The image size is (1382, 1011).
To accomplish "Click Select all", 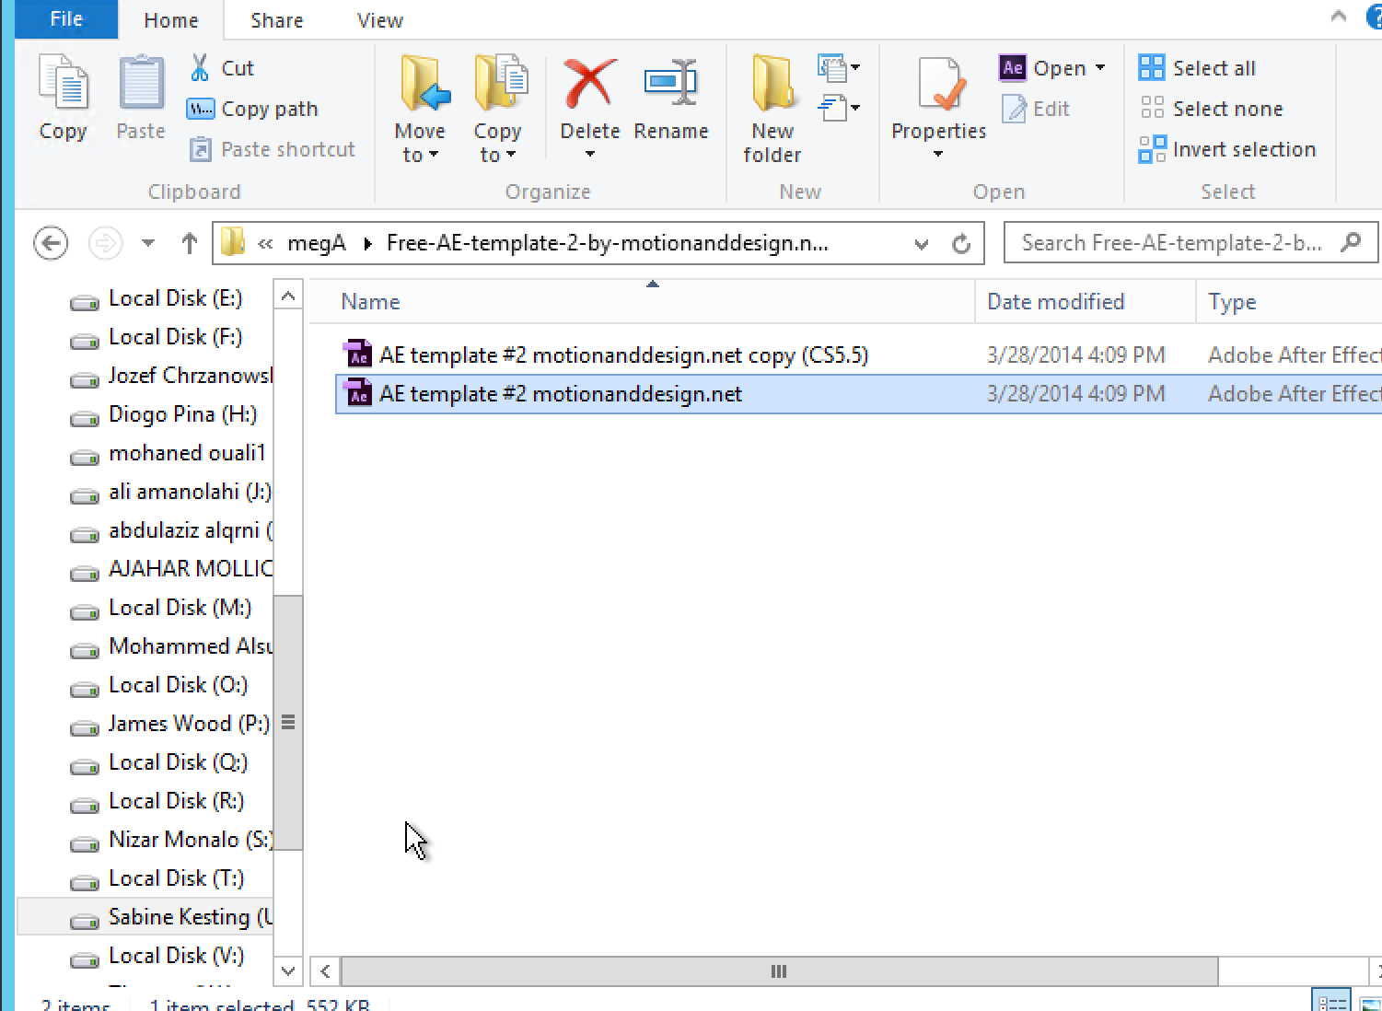I will 1198,68.
